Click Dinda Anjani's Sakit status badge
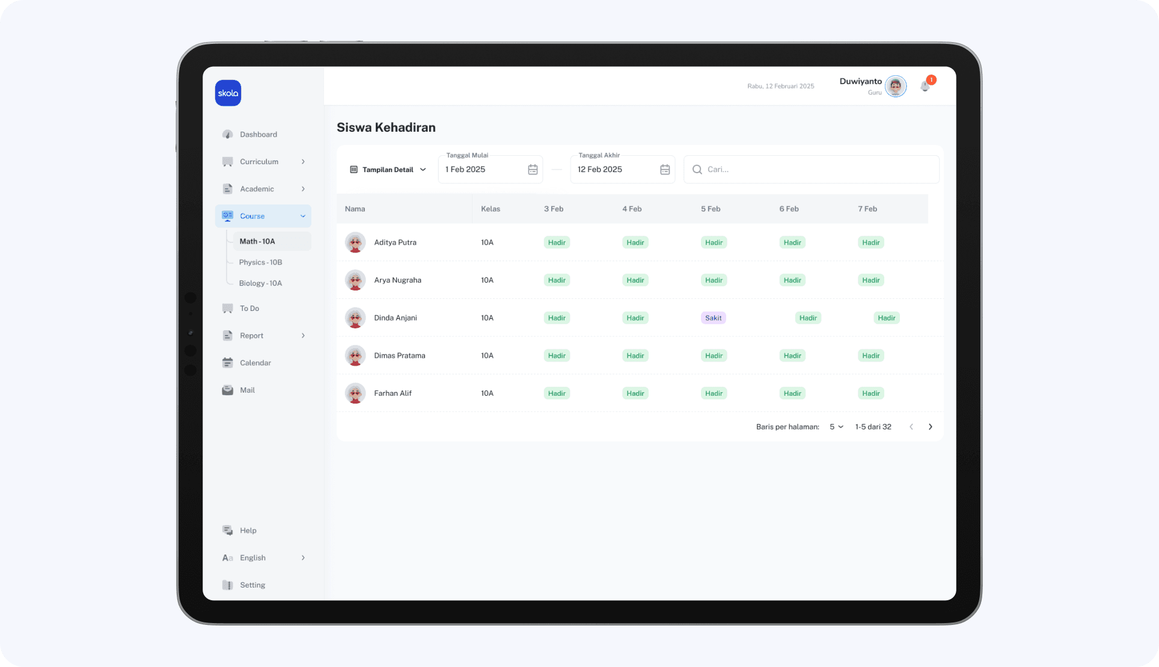The width and height of the screenshot is (1159, 667). (713, 318)
